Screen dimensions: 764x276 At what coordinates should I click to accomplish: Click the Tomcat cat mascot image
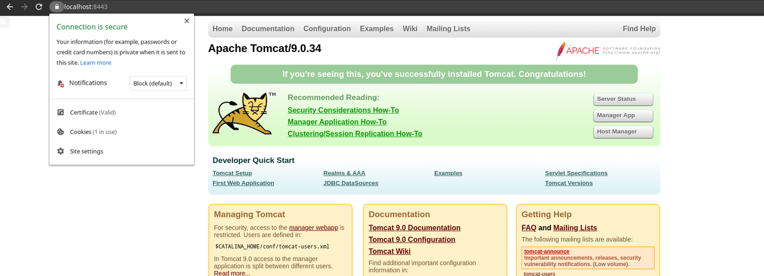click(x=244, y=113)
